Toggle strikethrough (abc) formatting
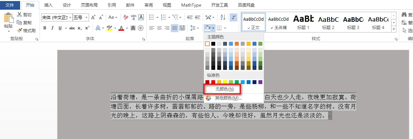 [x=72, y=28]
